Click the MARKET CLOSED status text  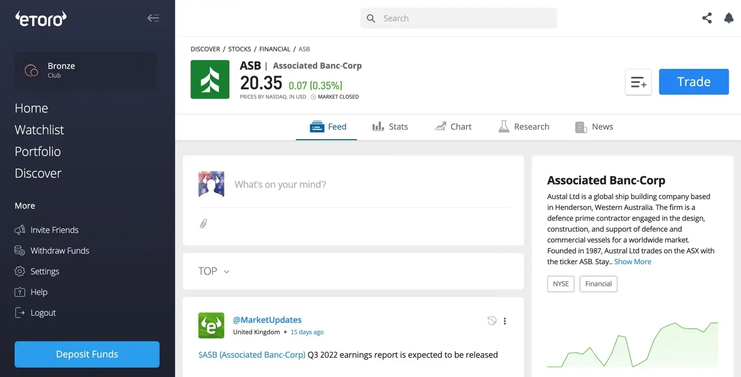pyautogui.click(x=338, y=97)
